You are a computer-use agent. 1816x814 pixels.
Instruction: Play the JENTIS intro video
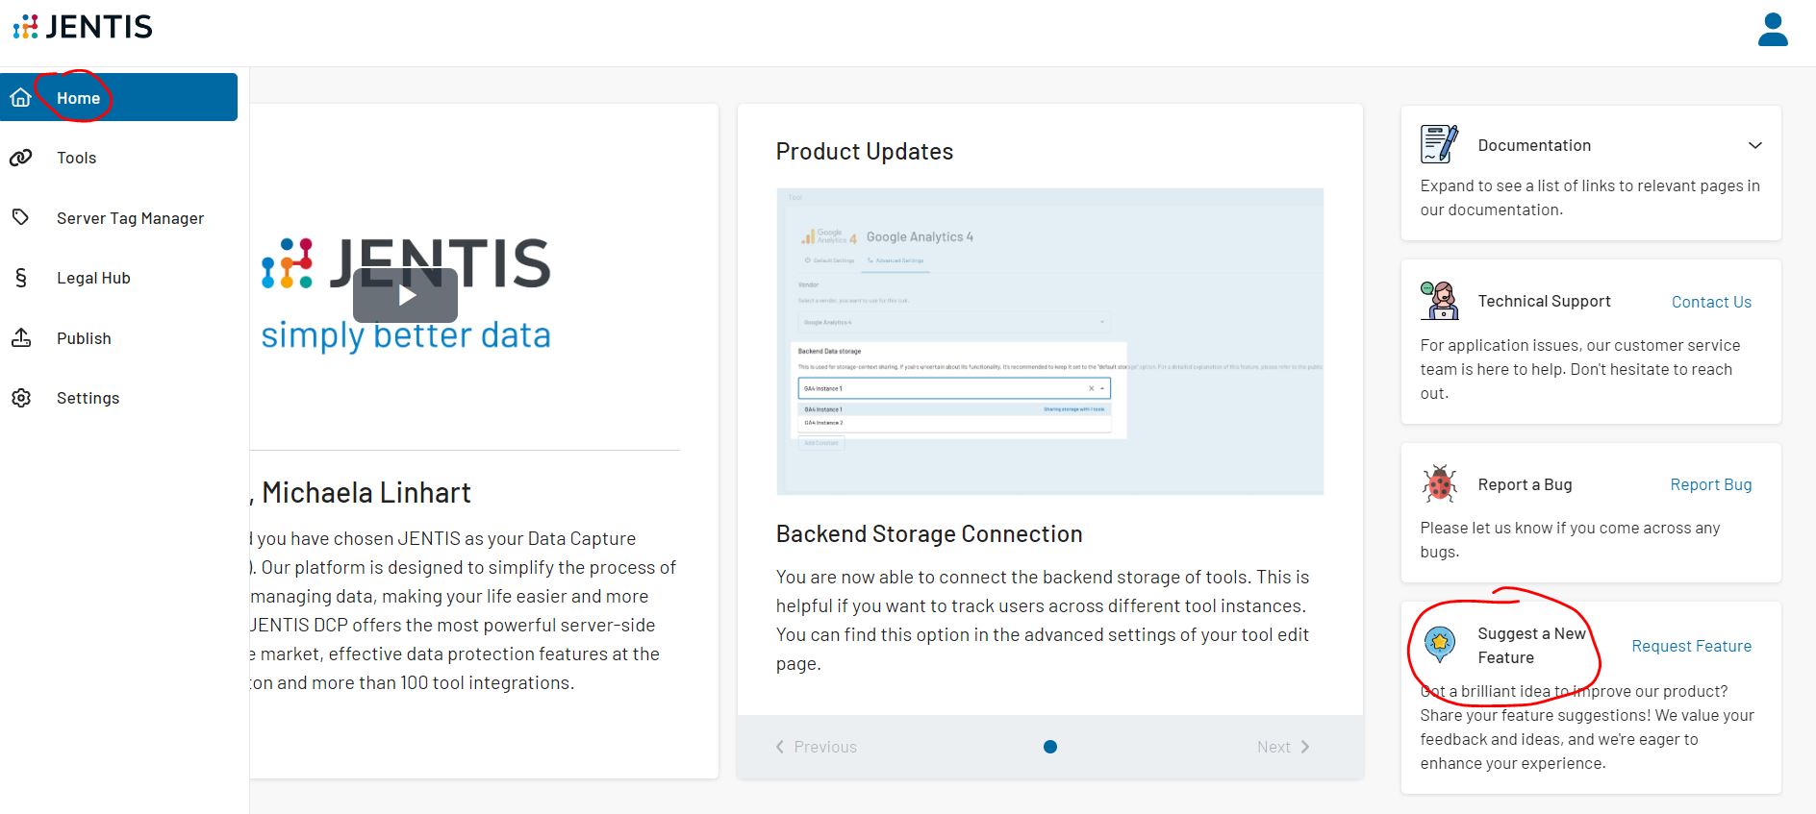405,295
